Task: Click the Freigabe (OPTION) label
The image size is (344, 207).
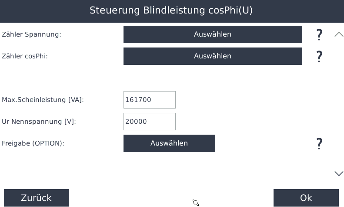Action: (x=33, y=143)
